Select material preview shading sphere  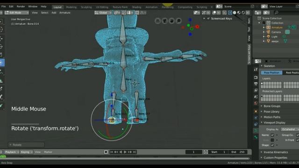tap(239, 13)
